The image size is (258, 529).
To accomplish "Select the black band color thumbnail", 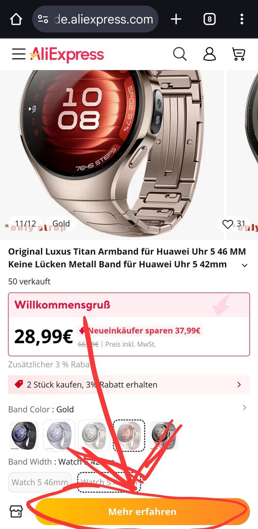I will pos(24,435).
